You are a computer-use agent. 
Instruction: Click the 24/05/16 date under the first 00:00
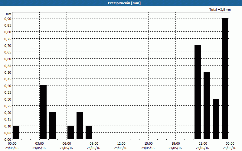12,148
